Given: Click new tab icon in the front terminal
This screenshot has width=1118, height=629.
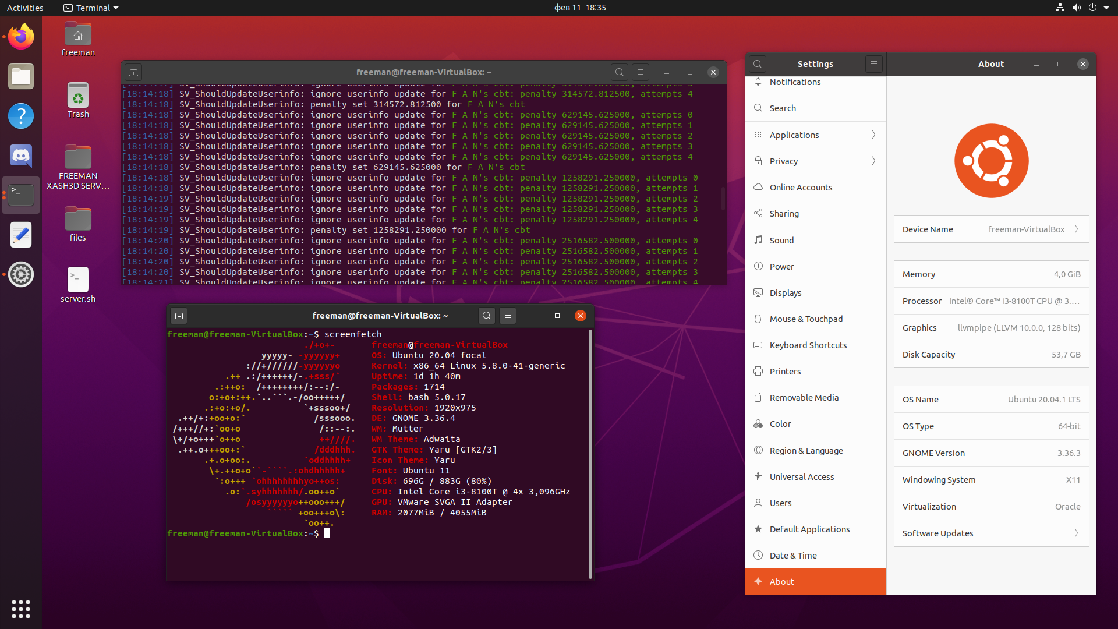Looking at the screenshot, I should [179, 316].
